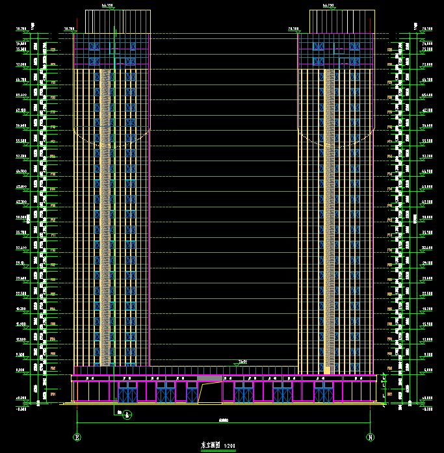Screen dimensions: 444x453
Task: Pick the ±0.000 elevation mark on left side
Action: click(20, 398)
